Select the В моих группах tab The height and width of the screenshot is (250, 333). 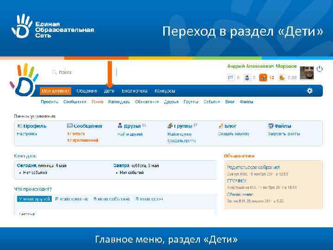pyautogui.click(x=72, y=199)
